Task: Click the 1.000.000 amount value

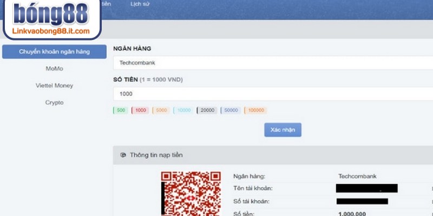Action: click(352, 213)
